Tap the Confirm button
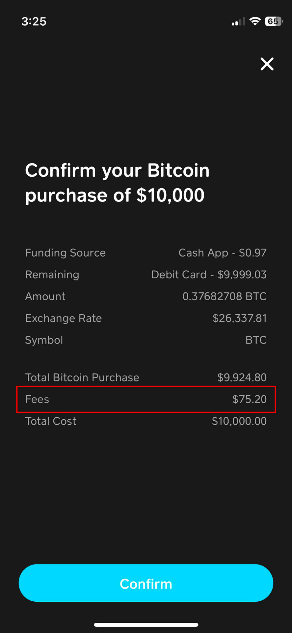 click(x=146, y=584)
